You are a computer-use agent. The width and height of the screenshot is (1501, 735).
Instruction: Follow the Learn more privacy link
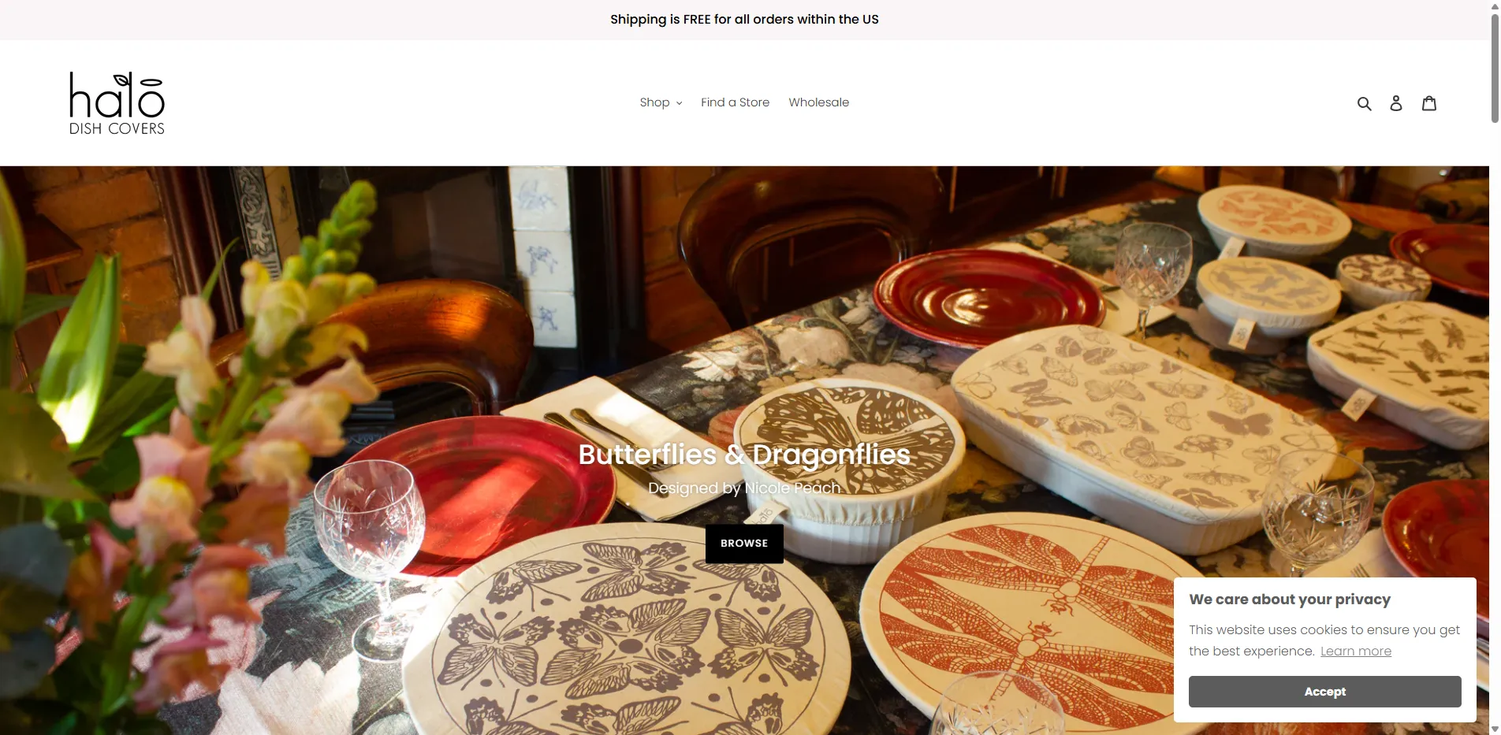click(1356, 651)
